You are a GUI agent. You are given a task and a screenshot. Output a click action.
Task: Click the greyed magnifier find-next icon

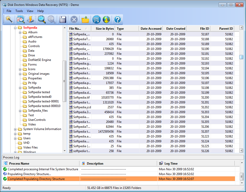click(x=52, y=20)
